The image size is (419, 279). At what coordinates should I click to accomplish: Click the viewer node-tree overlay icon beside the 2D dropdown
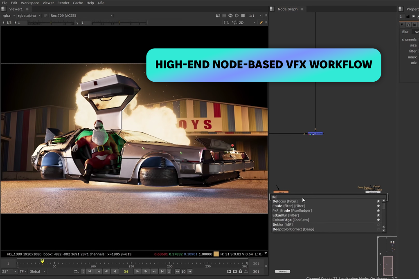pyautogui.click(x=234, y=23)
